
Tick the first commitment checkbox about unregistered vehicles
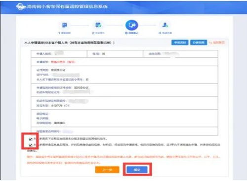point(31,139)
